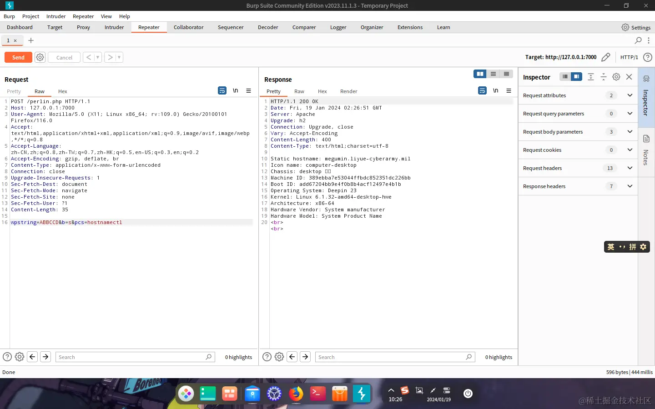
Task: Switch request view to Hex
Action: (63, 91)
